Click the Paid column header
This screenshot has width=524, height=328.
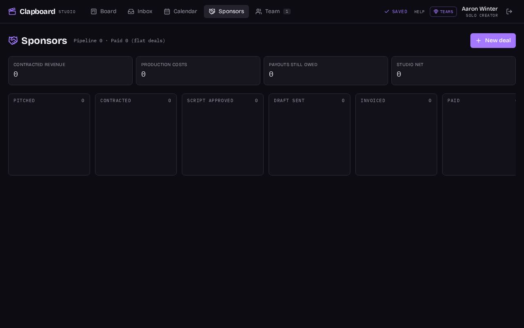pos(481,100)
